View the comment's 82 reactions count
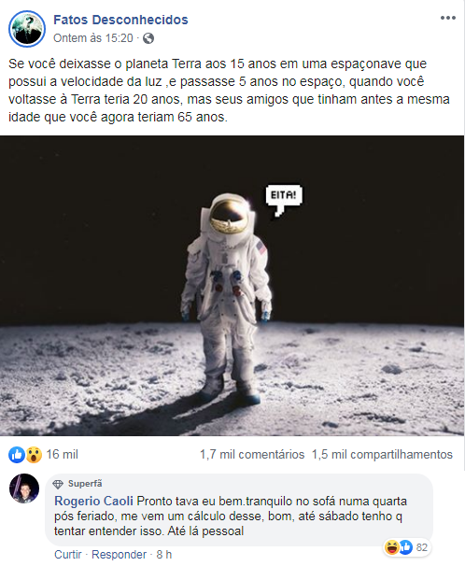 422,547
